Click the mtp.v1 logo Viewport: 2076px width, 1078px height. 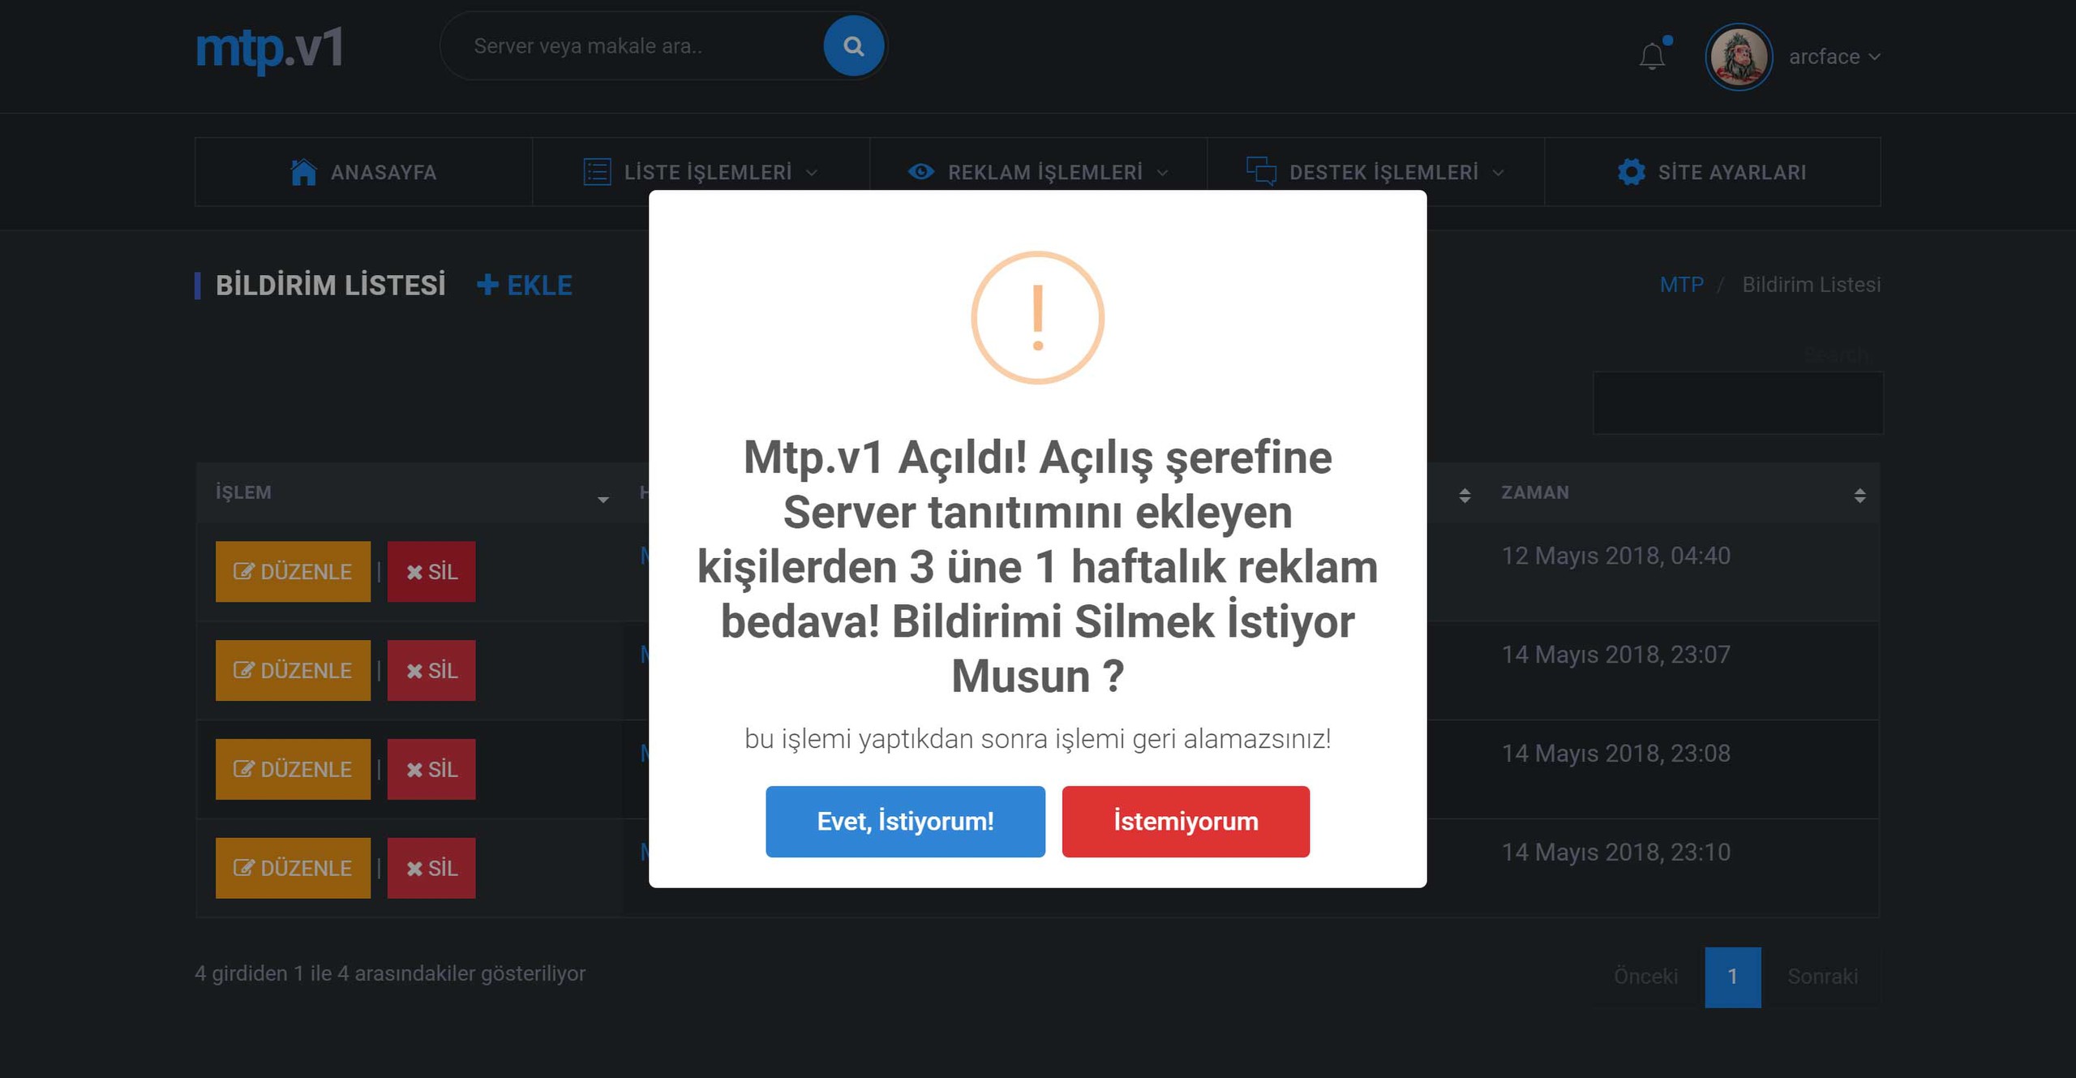(x=269, y=49)
